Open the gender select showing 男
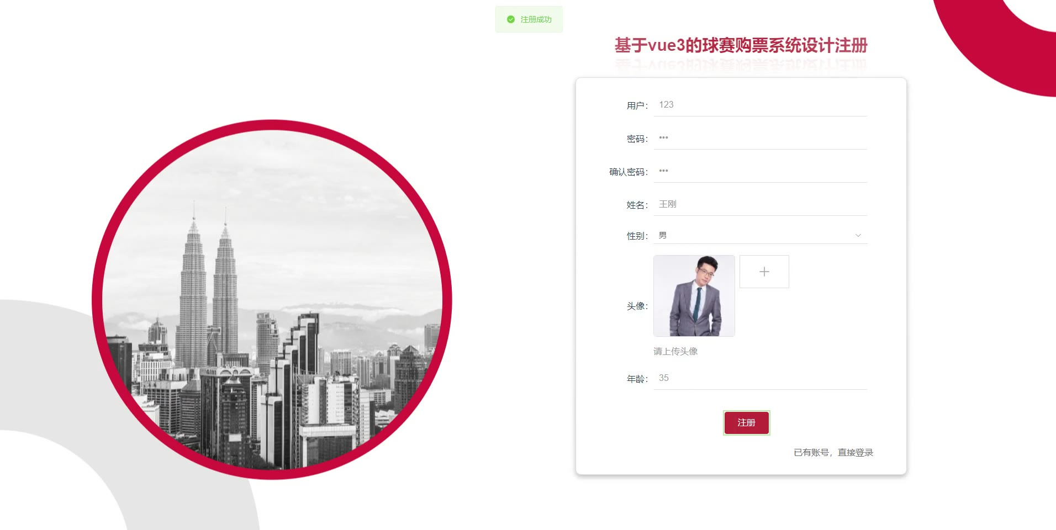1056x530 pixels. [x=761, y=235]
